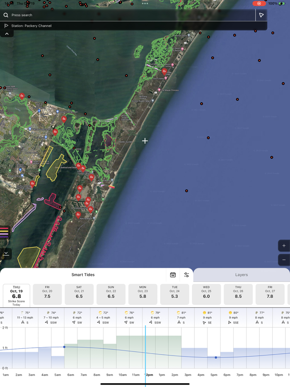Tap the location arrow next to search bar
290x387 pixels.
pos(261,15)
